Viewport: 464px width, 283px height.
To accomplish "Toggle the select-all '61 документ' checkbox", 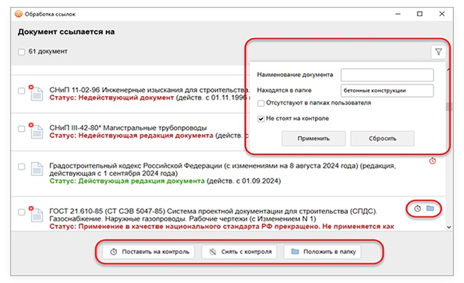I will pos(21,52).
